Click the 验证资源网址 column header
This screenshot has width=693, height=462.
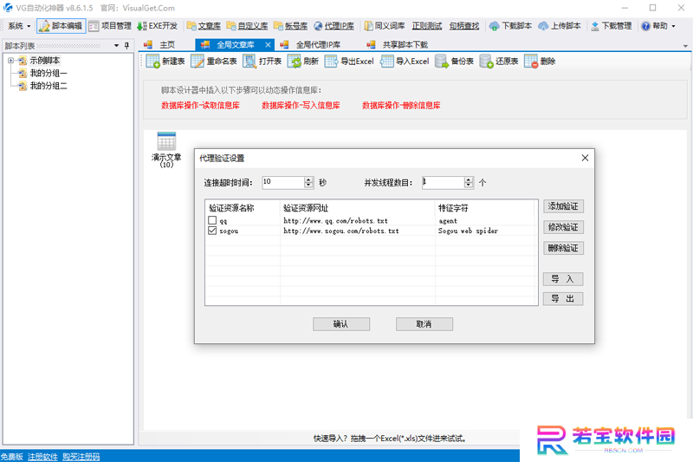click(358, 208)
